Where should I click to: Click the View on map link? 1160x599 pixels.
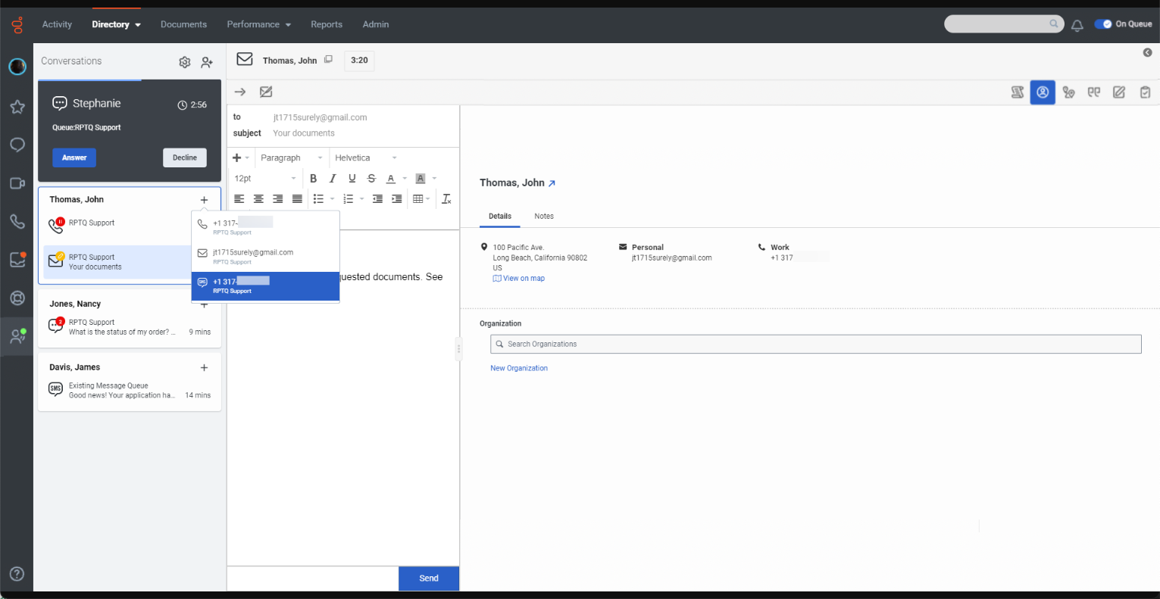tap(518, 278)
